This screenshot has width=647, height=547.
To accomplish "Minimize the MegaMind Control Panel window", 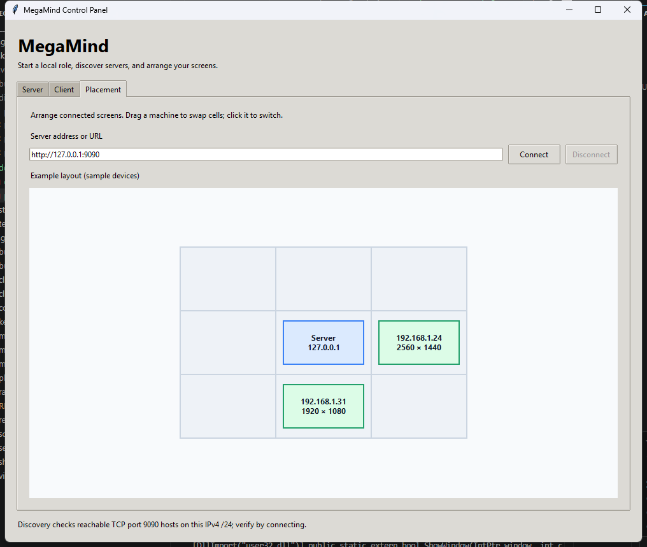I will pos(569,10).
